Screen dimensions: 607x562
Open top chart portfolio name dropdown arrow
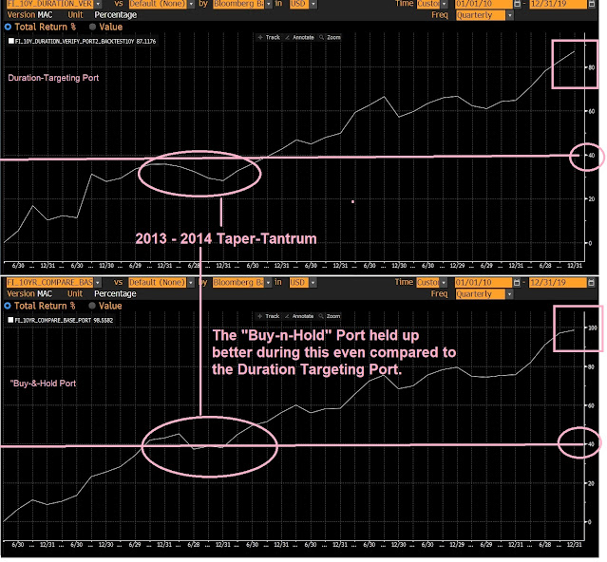click(x=98, y=4)
